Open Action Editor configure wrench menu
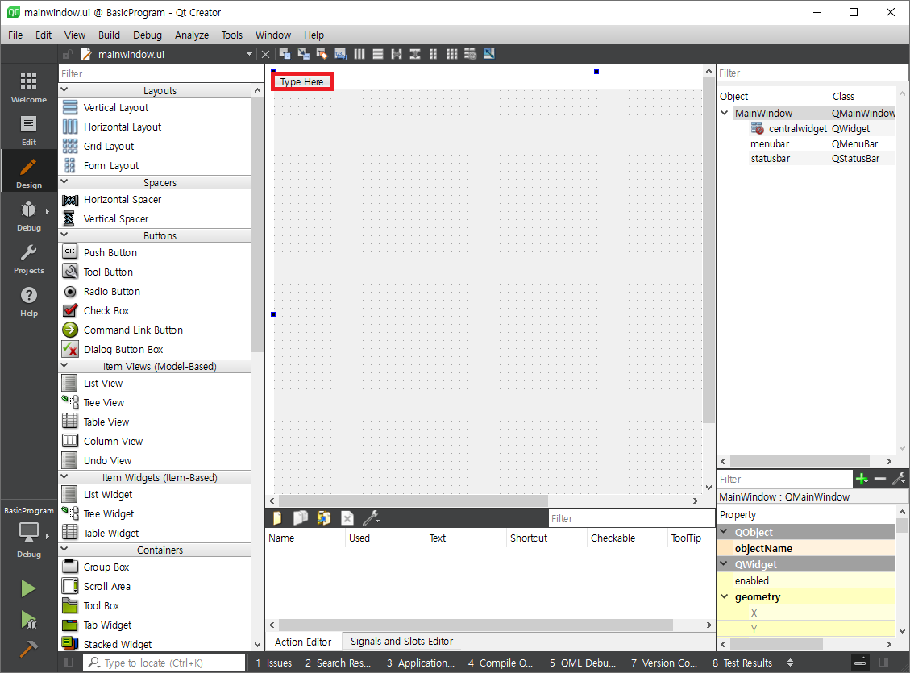910x673 pixels. click(371, 518)
